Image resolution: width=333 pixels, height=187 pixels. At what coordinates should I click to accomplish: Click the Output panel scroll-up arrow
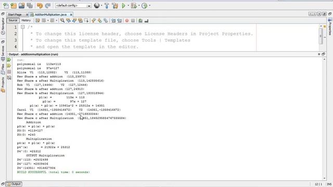coord(324,59)
